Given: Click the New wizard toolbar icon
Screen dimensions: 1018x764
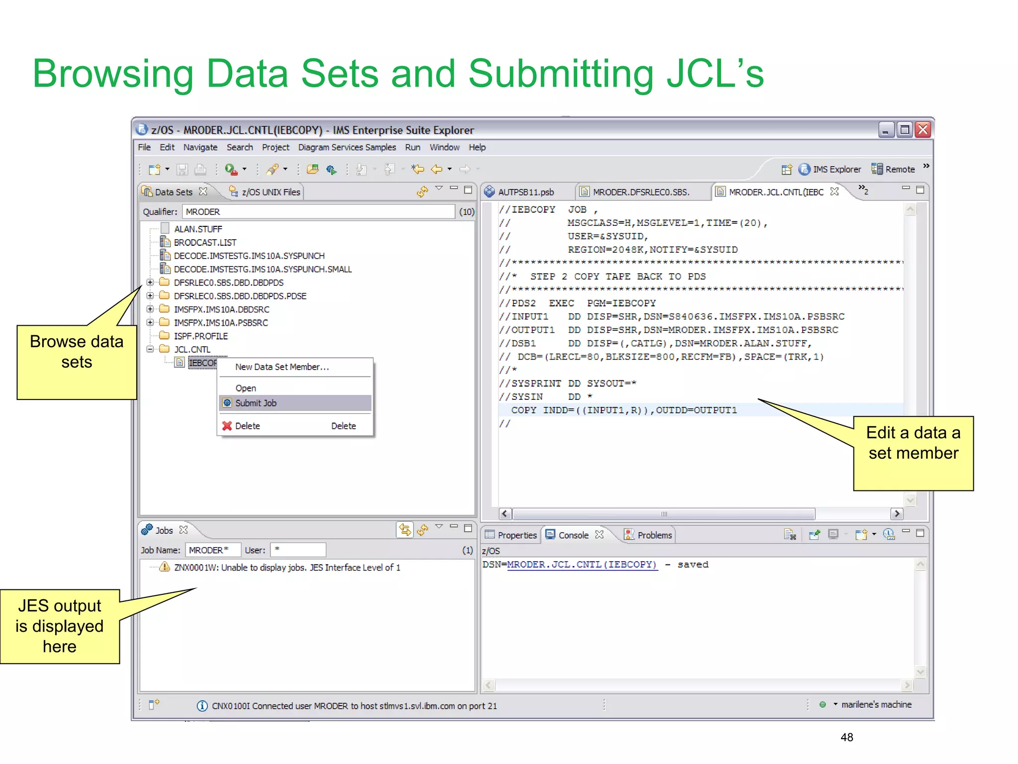Looking at the screenshot, I should (x=154, y=170).
